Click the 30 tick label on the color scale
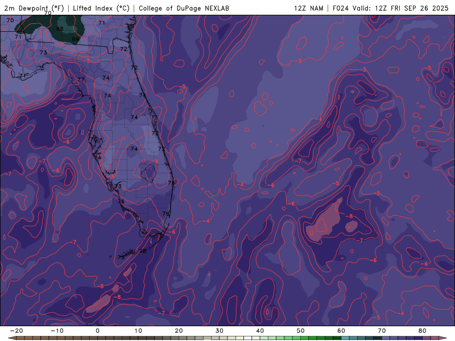This screenshot has width=455, height=341. 219,330
